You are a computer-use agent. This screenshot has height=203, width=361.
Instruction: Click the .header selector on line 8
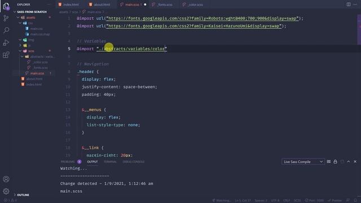pos(85,72)
